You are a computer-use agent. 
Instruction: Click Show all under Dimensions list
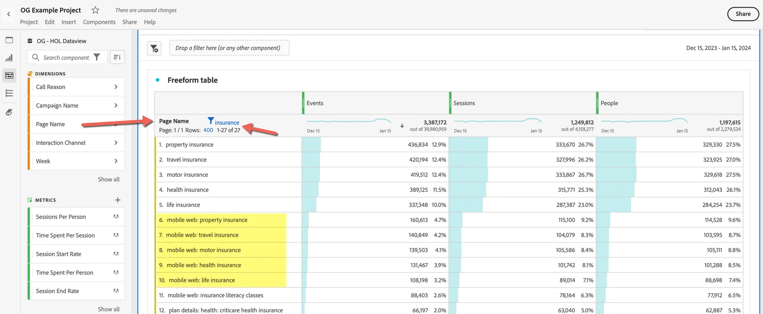(109, 180)
